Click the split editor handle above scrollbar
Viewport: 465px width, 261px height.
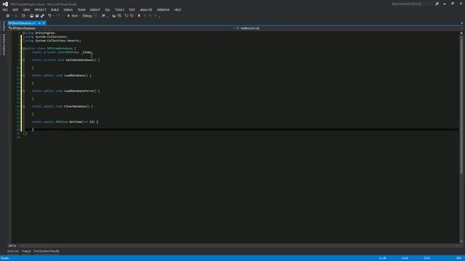coord(461,33)
